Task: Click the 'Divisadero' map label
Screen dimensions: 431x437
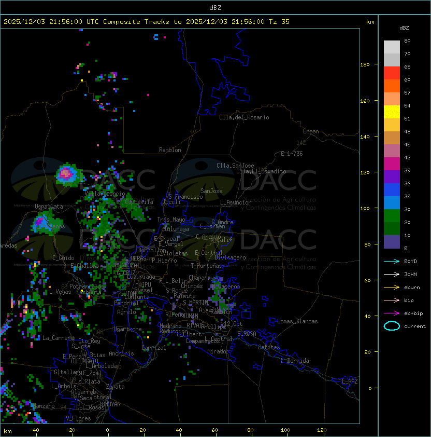Action: [x=230, y=257]
